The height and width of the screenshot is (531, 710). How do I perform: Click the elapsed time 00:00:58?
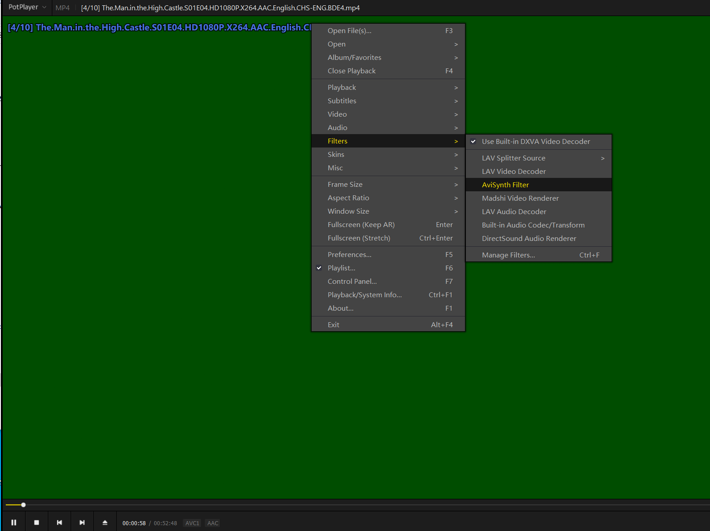pyautogui.click(x=134, y=523)
